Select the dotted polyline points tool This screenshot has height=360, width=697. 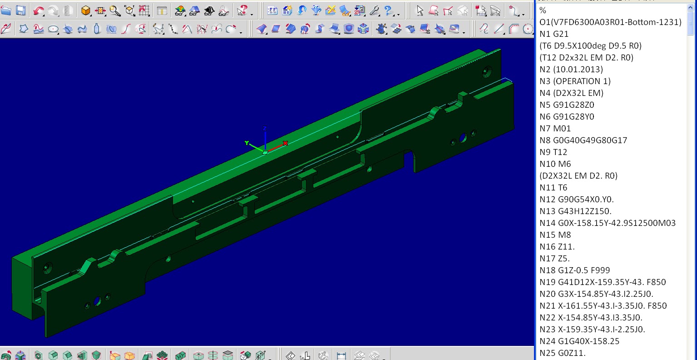point(173,29)
